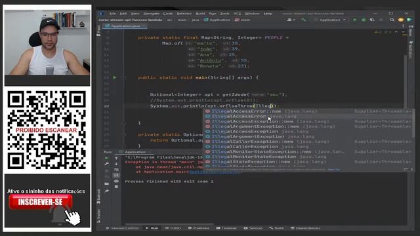Click the down-stack-trace arrow in Run panel
Image resolution: width=420 pixels, height=236 pixels.
[116, 164]
